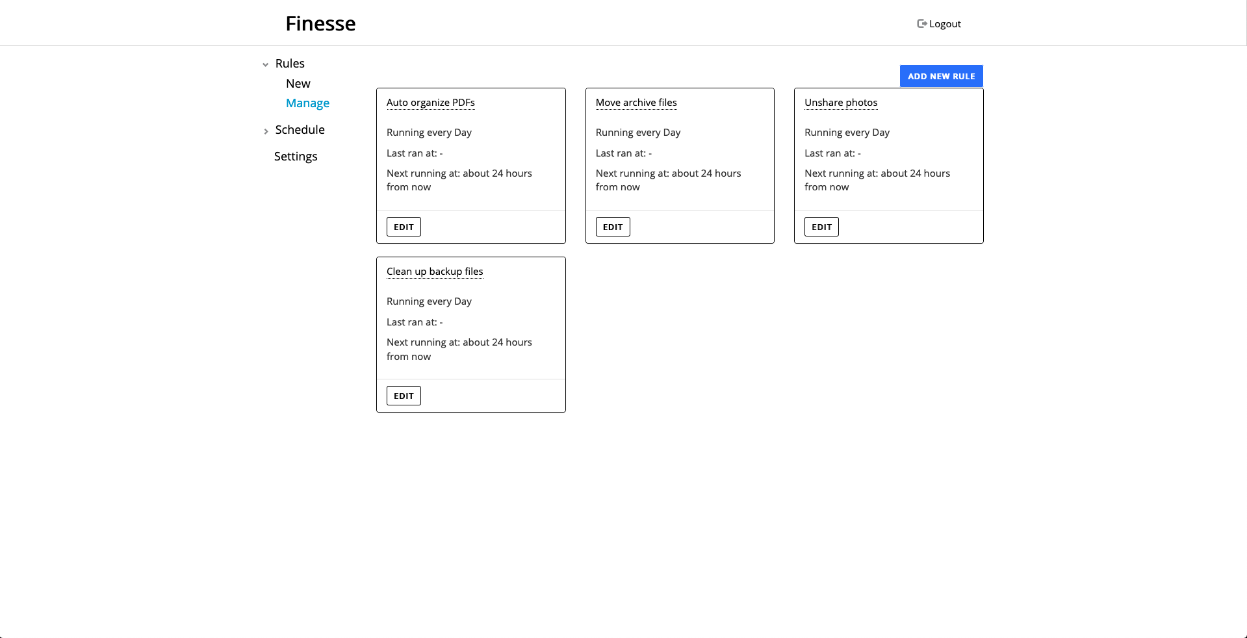This screenshot has height=638, width=1247.
Task: Edit the Unshare photos rule
Action: click(821, 227)
